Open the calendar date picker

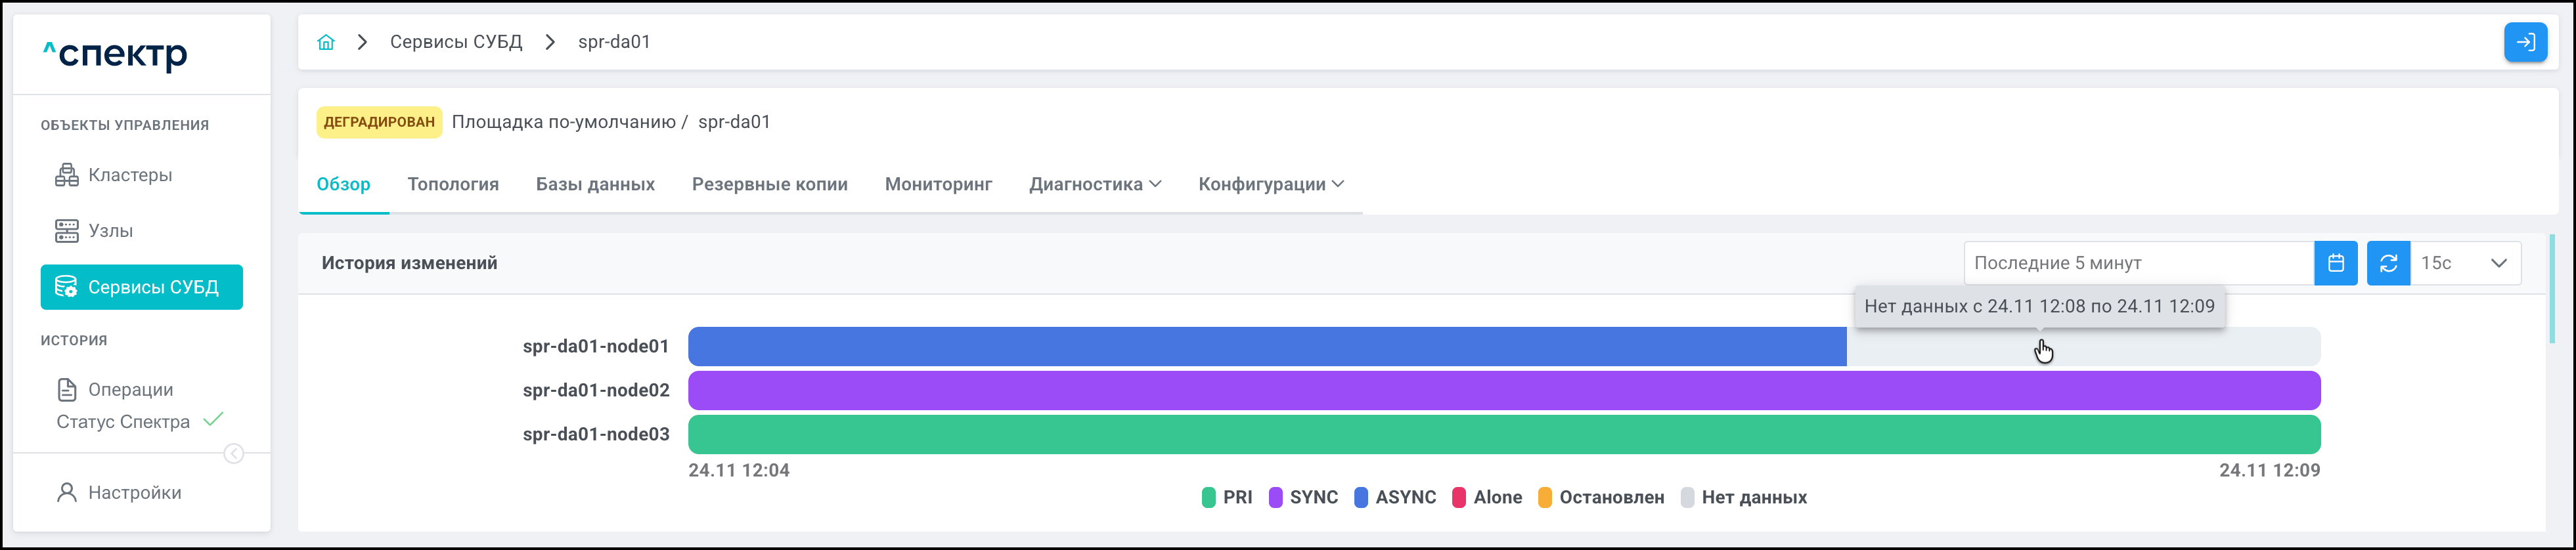[x=2335, y=263]
